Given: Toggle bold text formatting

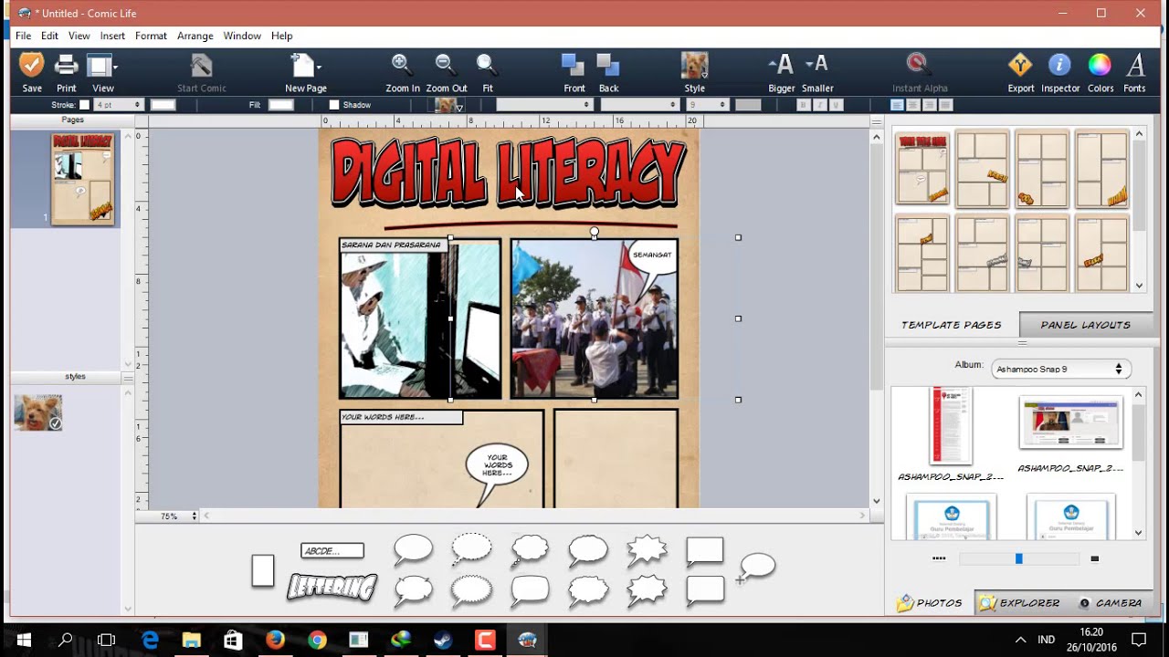Looking at the screenshot, I should (803, 105).
